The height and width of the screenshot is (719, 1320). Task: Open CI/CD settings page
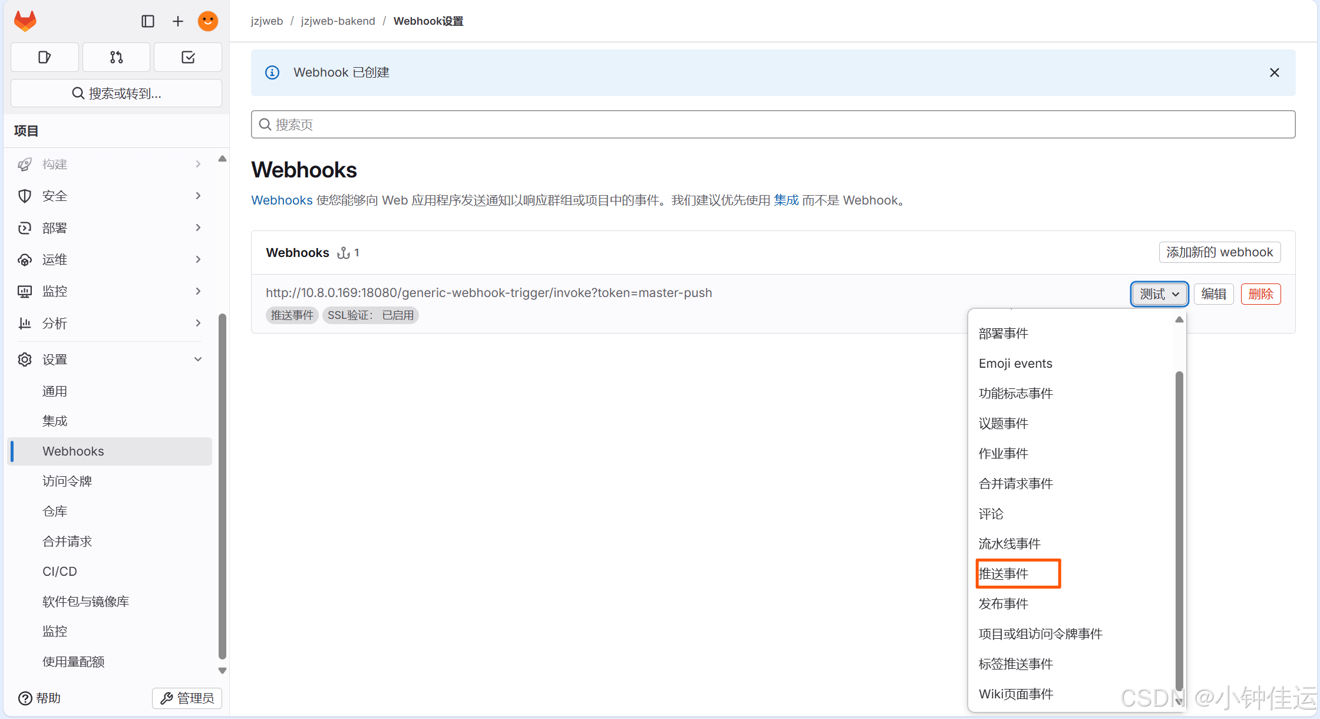(111, 571)
